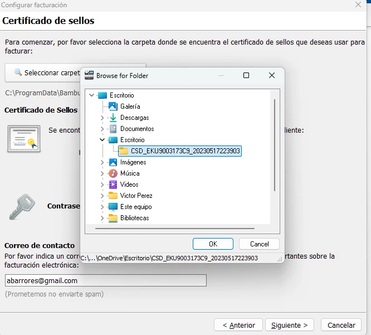Click the Galería folder icon
371x335 pixels.
click(113, 106)
